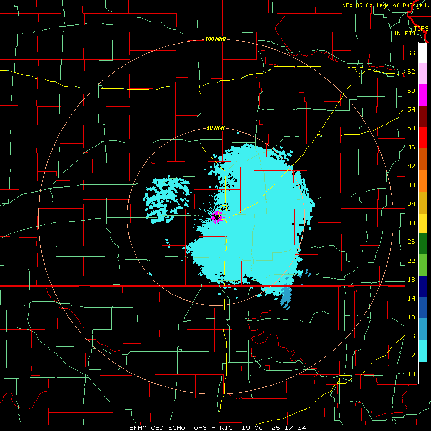Click the light green swatch in the color bar
Viewport: 431px width, 431px height.
(423, 265)
